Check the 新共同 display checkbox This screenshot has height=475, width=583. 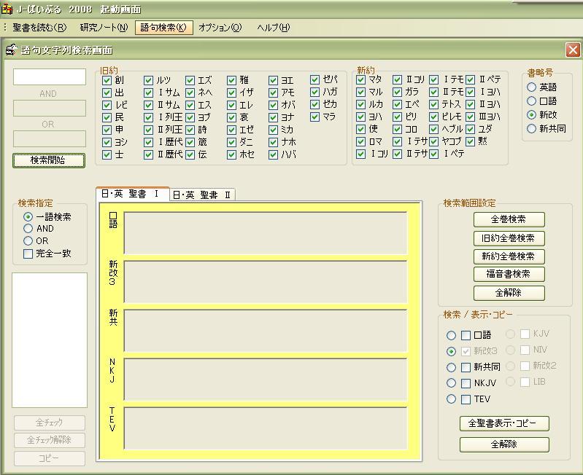pyautogui.click(x=466, y=367)
